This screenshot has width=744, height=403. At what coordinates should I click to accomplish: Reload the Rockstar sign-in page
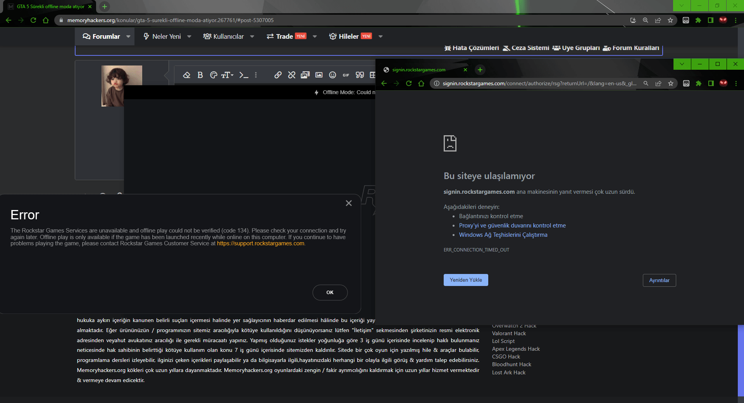pyautogui.click(x=409, y=83)
